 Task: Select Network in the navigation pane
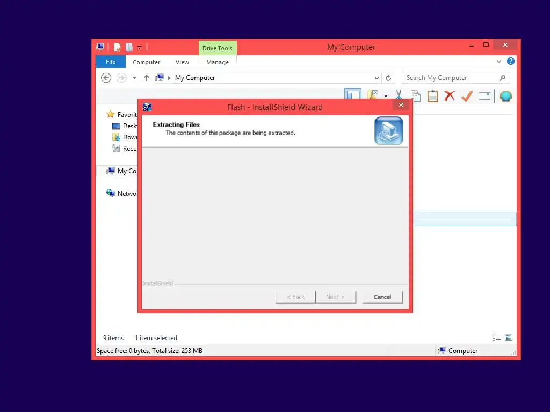pyautogui.click(x=121, y=193)
